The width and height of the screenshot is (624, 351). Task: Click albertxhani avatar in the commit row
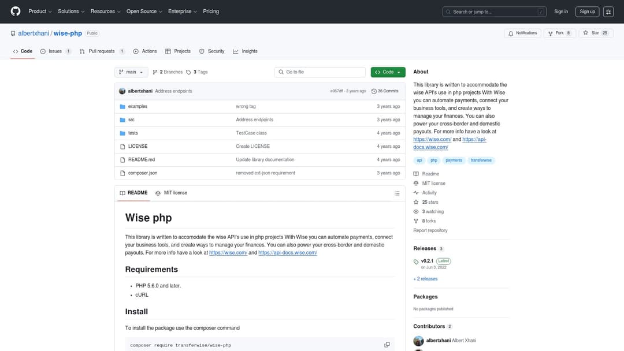[122, 91]
